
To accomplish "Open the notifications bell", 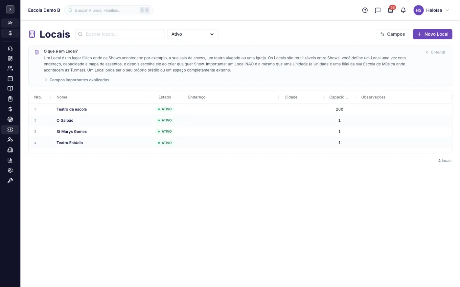I will 403,10.
